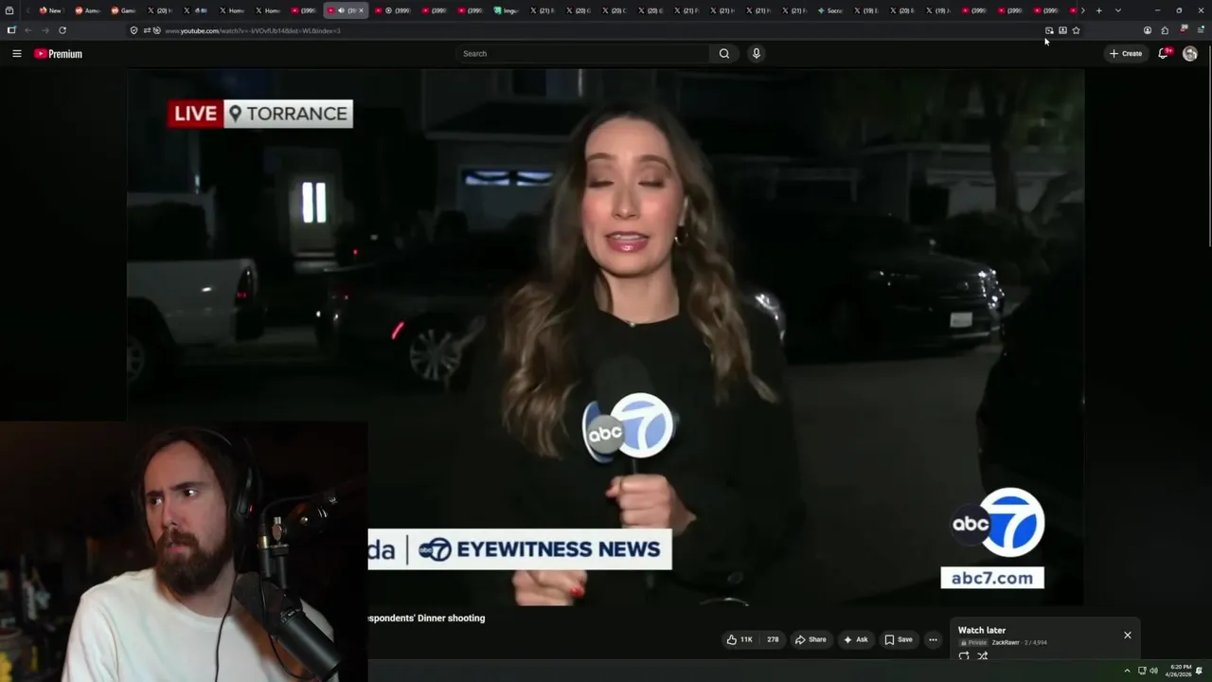
Task: Open volume control in system tray
Action: 1153,671
